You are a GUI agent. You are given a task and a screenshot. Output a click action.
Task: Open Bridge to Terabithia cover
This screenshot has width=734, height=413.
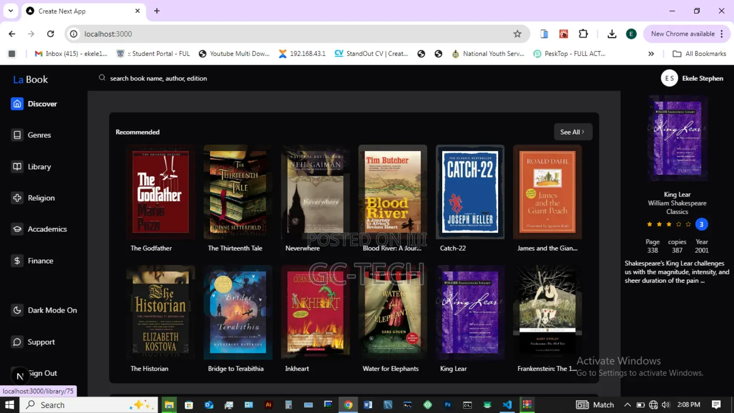238,313
